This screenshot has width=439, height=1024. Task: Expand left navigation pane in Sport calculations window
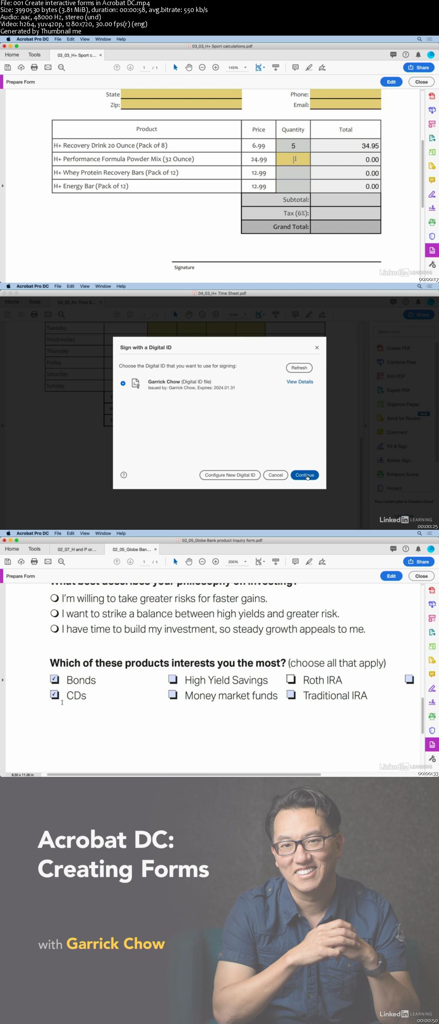[x=3, y=186]
